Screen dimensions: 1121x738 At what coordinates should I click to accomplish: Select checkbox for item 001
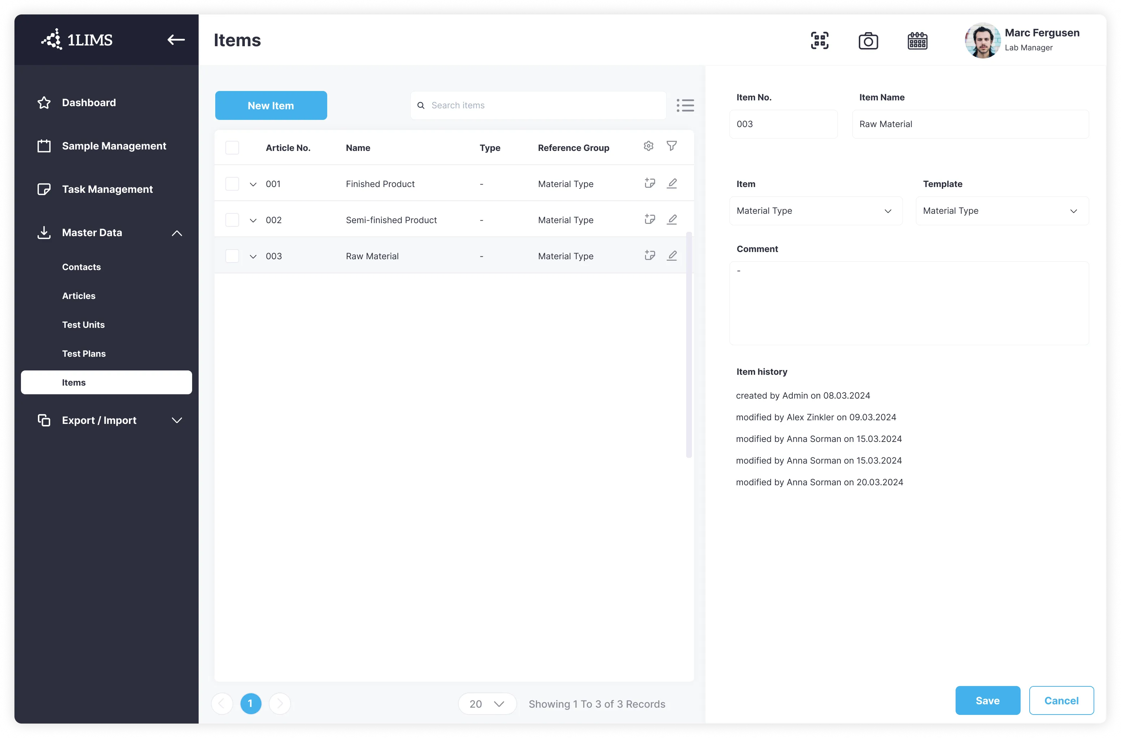tap(232, 184)
